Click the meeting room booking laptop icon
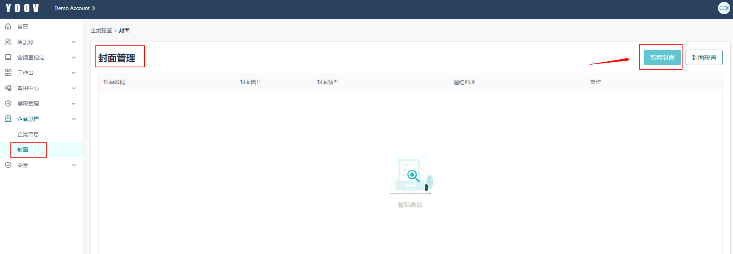The width and height of the screenshot is (733, 254). pos(8,57)
